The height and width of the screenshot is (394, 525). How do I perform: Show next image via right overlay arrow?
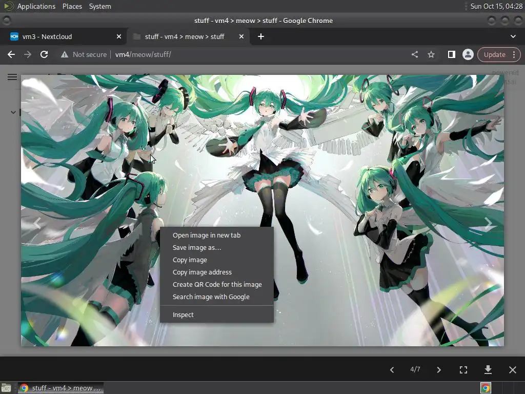tap(488, 223)
